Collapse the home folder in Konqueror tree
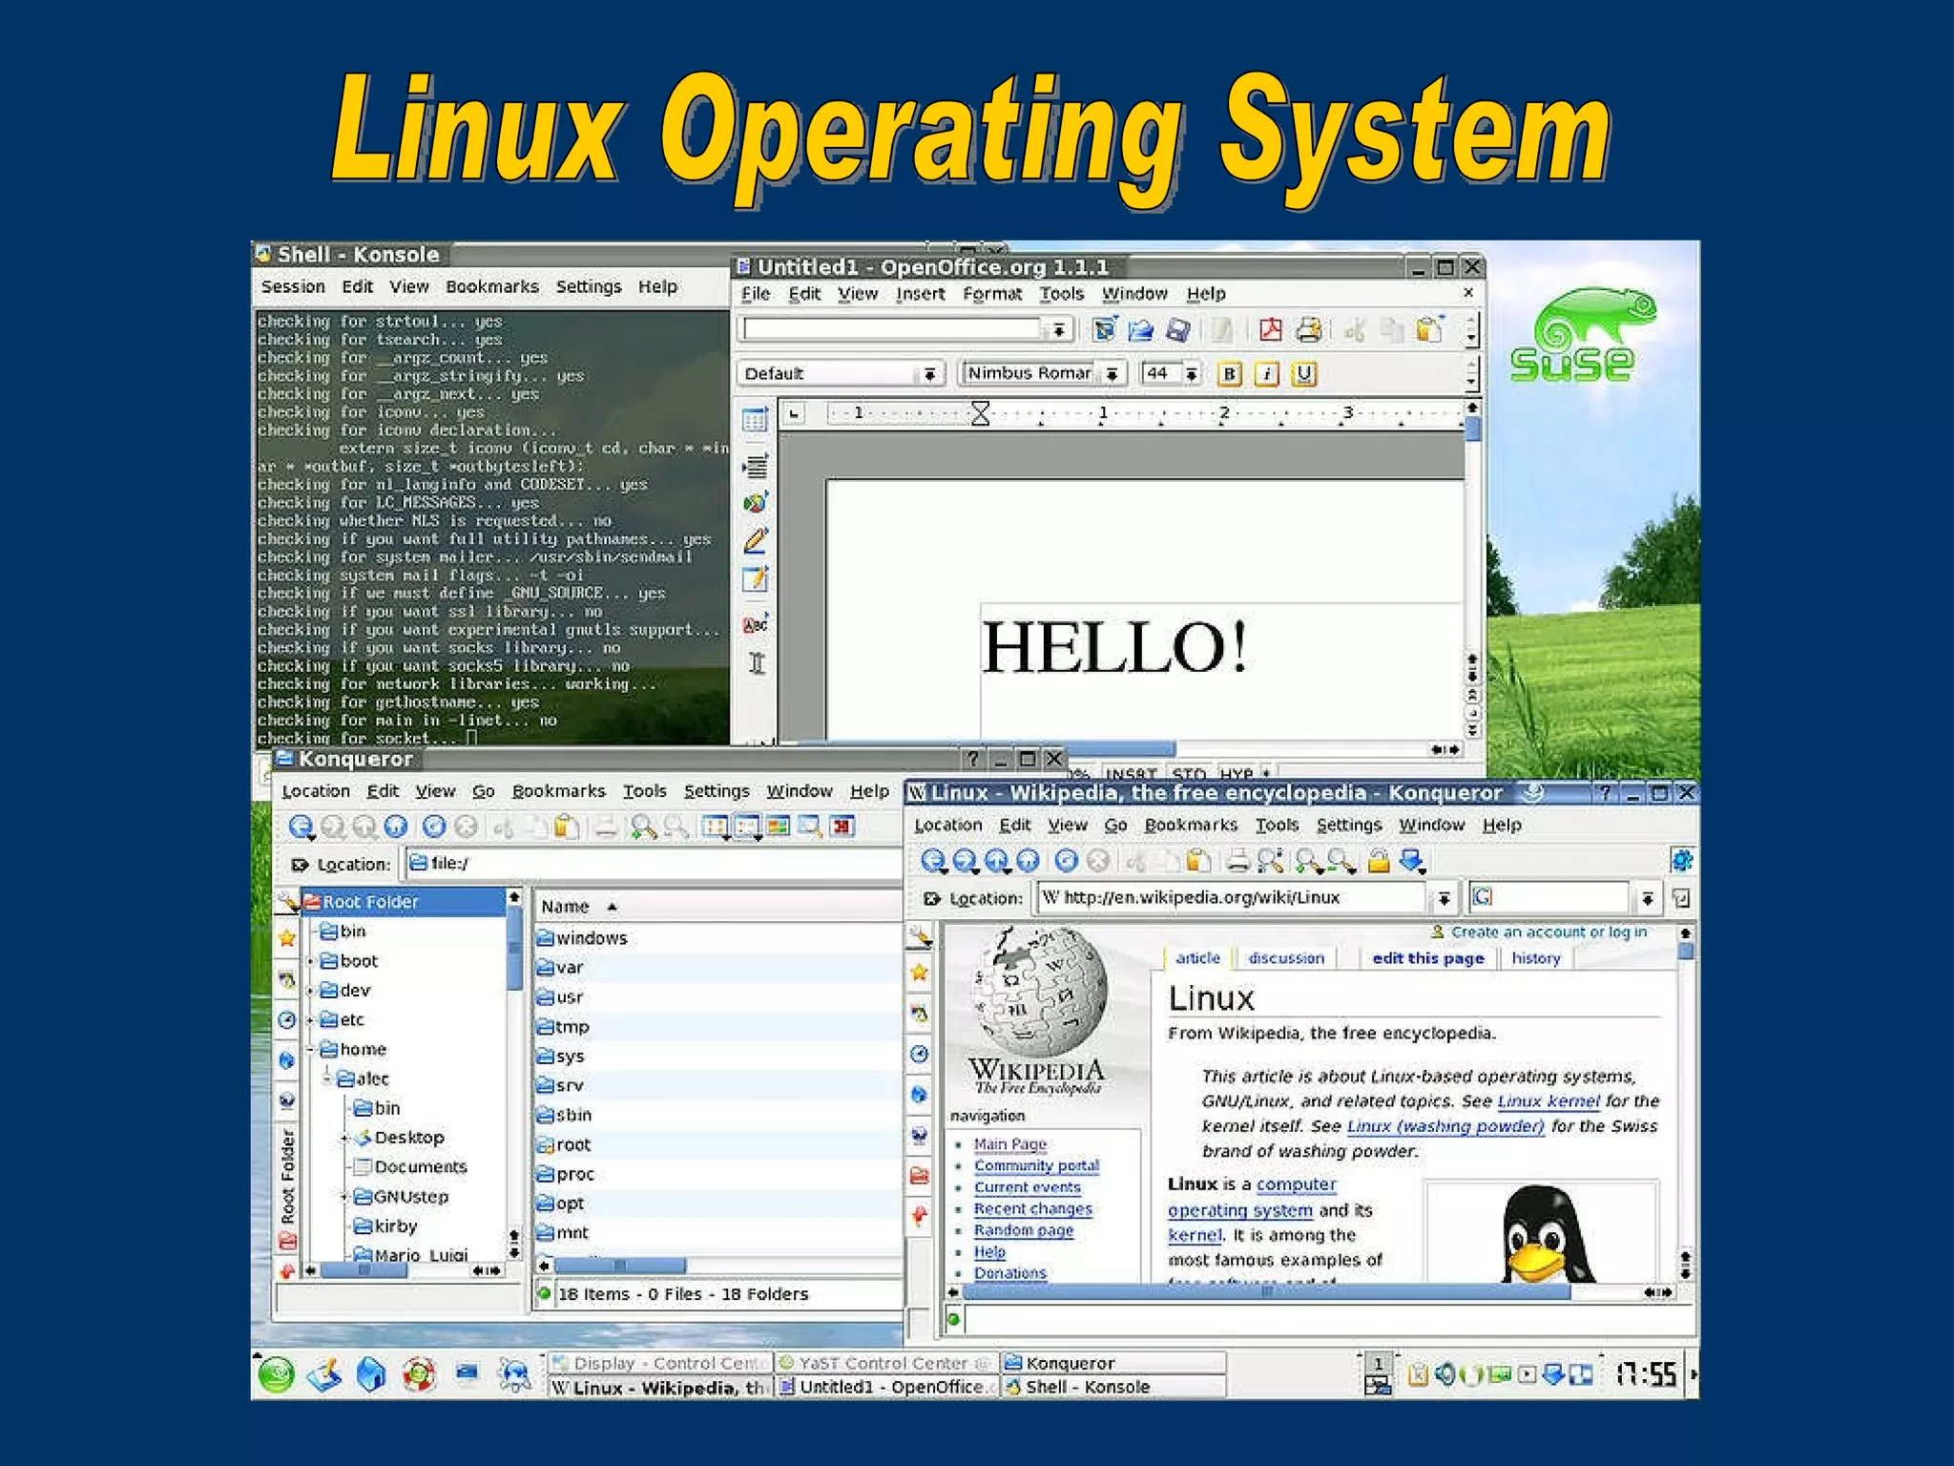1954x1466 pixels. click(311, 1050)
